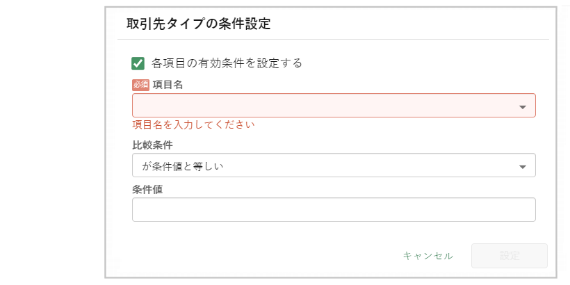Click the 条件値 field label
This screenshot has height=285, width=570.
click(x=147, y=189)
